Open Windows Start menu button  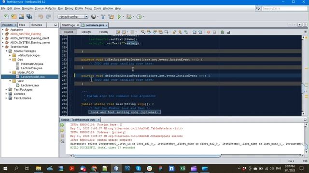5,168
